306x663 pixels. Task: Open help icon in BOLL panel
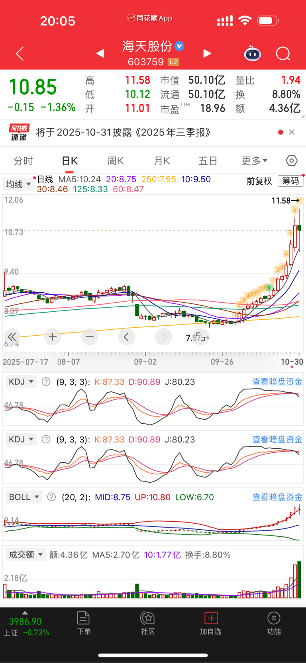[x=51, y=497]
